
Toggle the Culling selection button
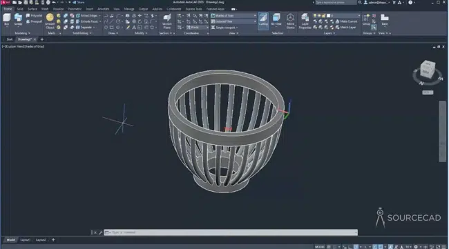(x=263, y=21)
